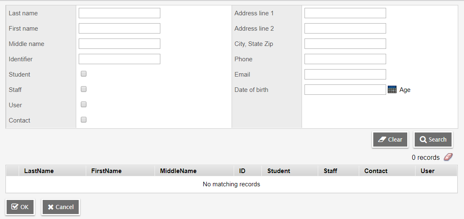Click into the Identifier field
This screenshot has height=219, width=464.
[120, 59]
